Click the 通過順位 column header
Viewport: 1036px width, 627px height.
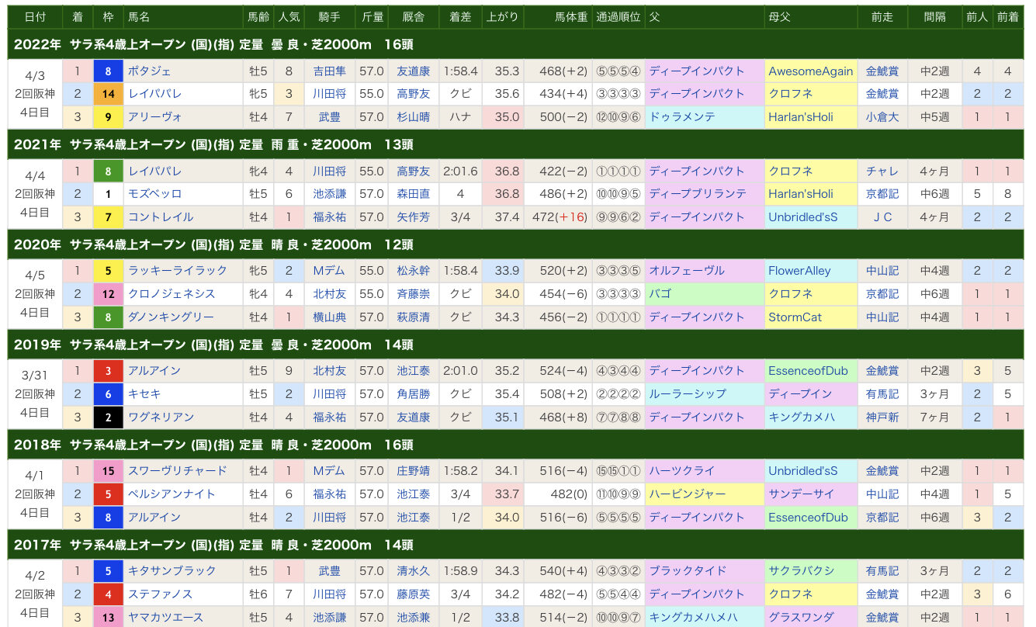point(618,16)
